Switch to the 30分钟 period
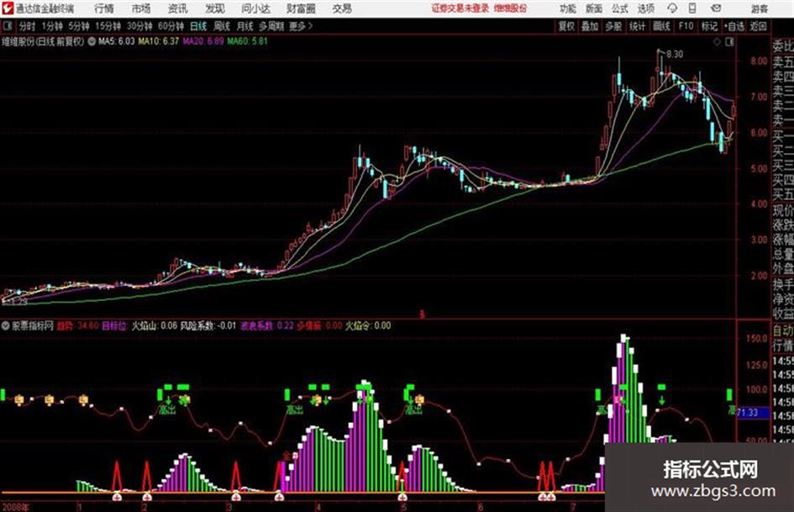This screenshot has width=794, height=512. (139, 26)
